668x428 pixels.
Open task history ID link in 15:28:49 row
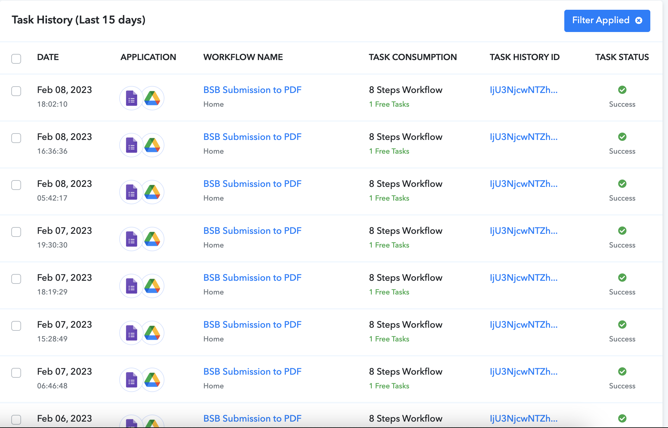coord(524,325)
